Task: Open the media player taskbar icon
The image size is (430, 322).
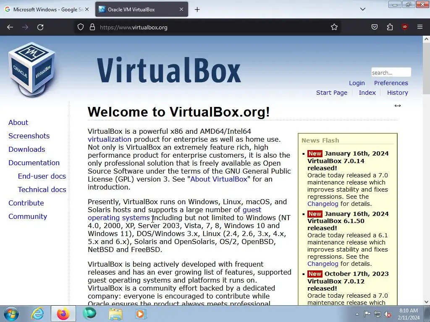Action: (141, 314)
